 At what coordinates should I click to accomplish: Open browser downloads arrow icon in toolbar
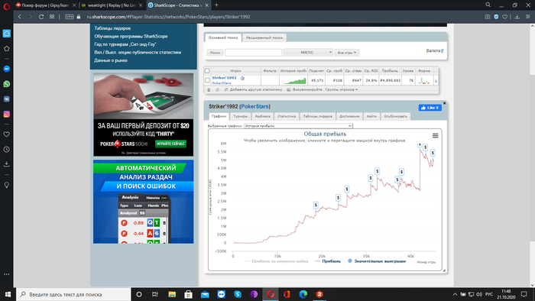tap(517, 17)
